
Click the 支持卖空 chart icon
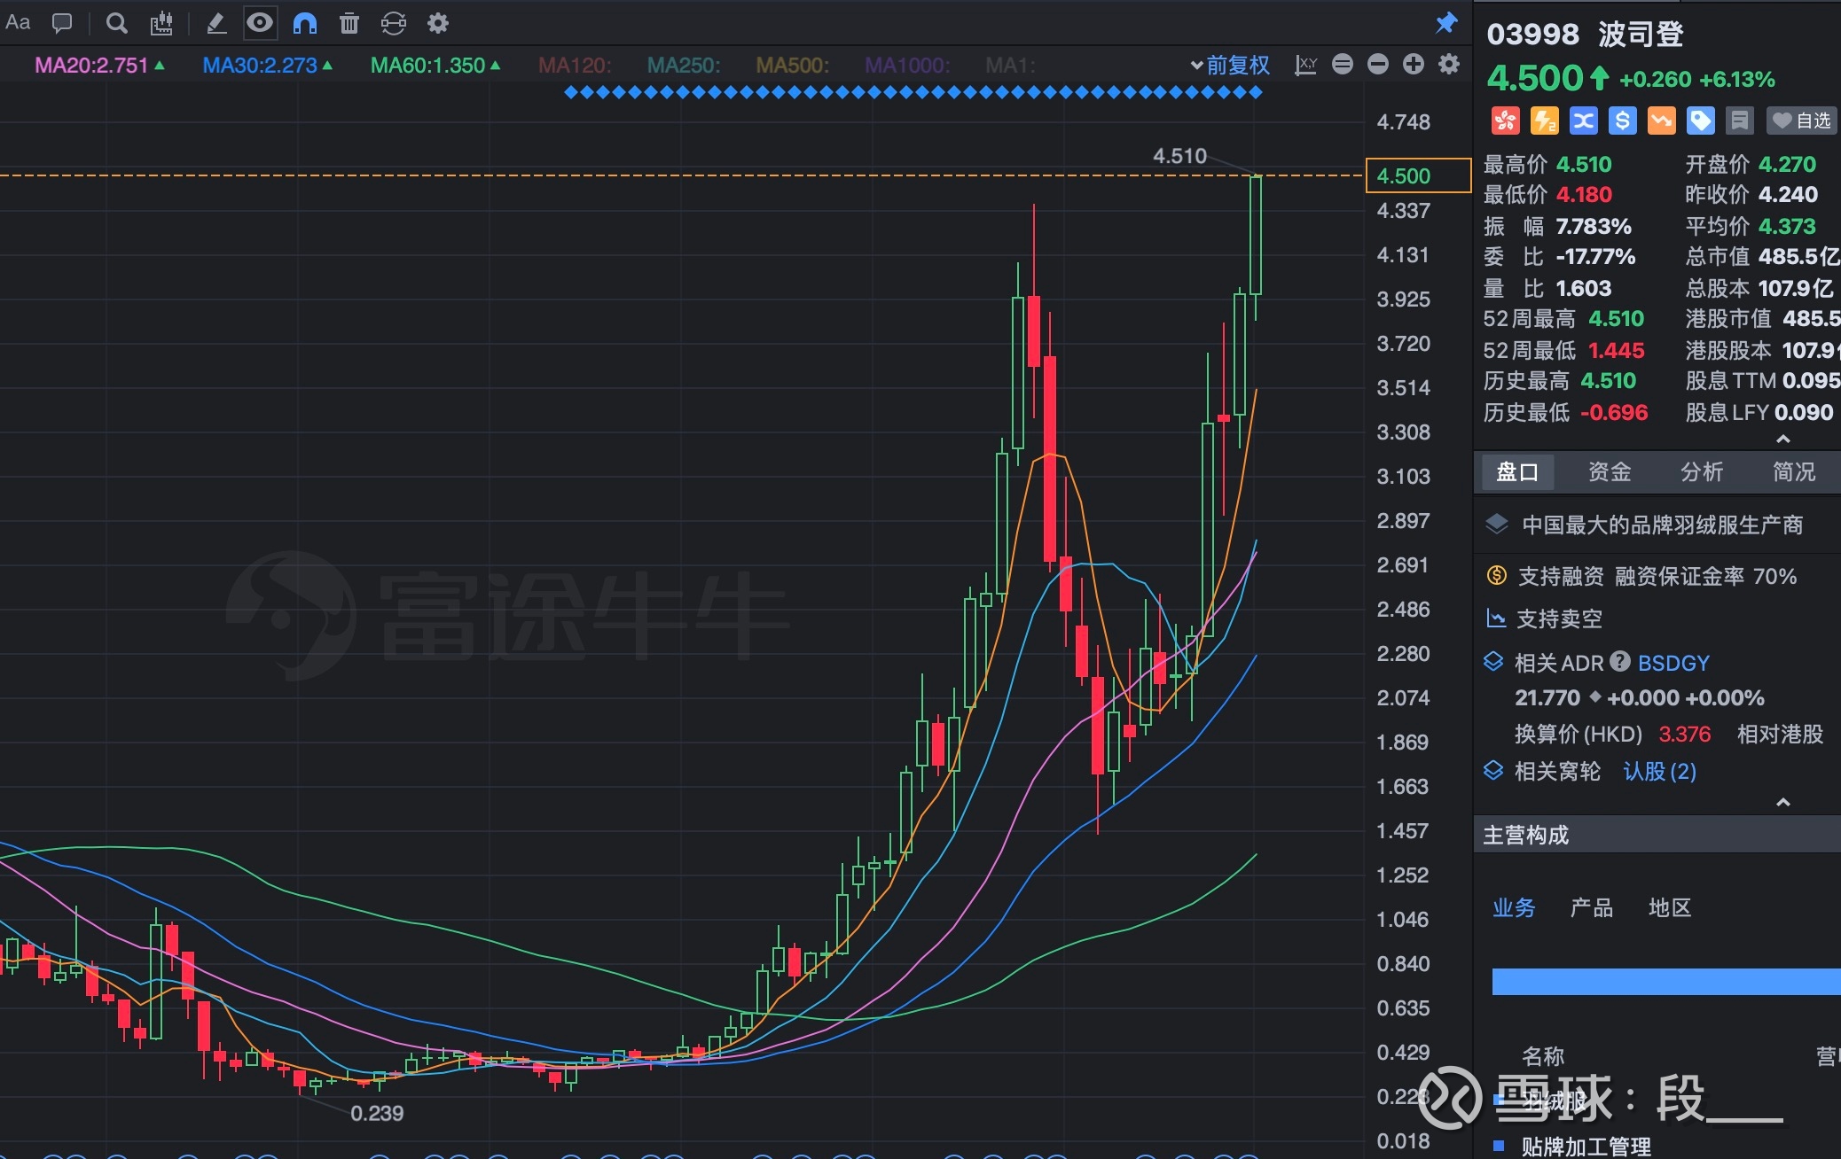click(x=1496, y=618)
